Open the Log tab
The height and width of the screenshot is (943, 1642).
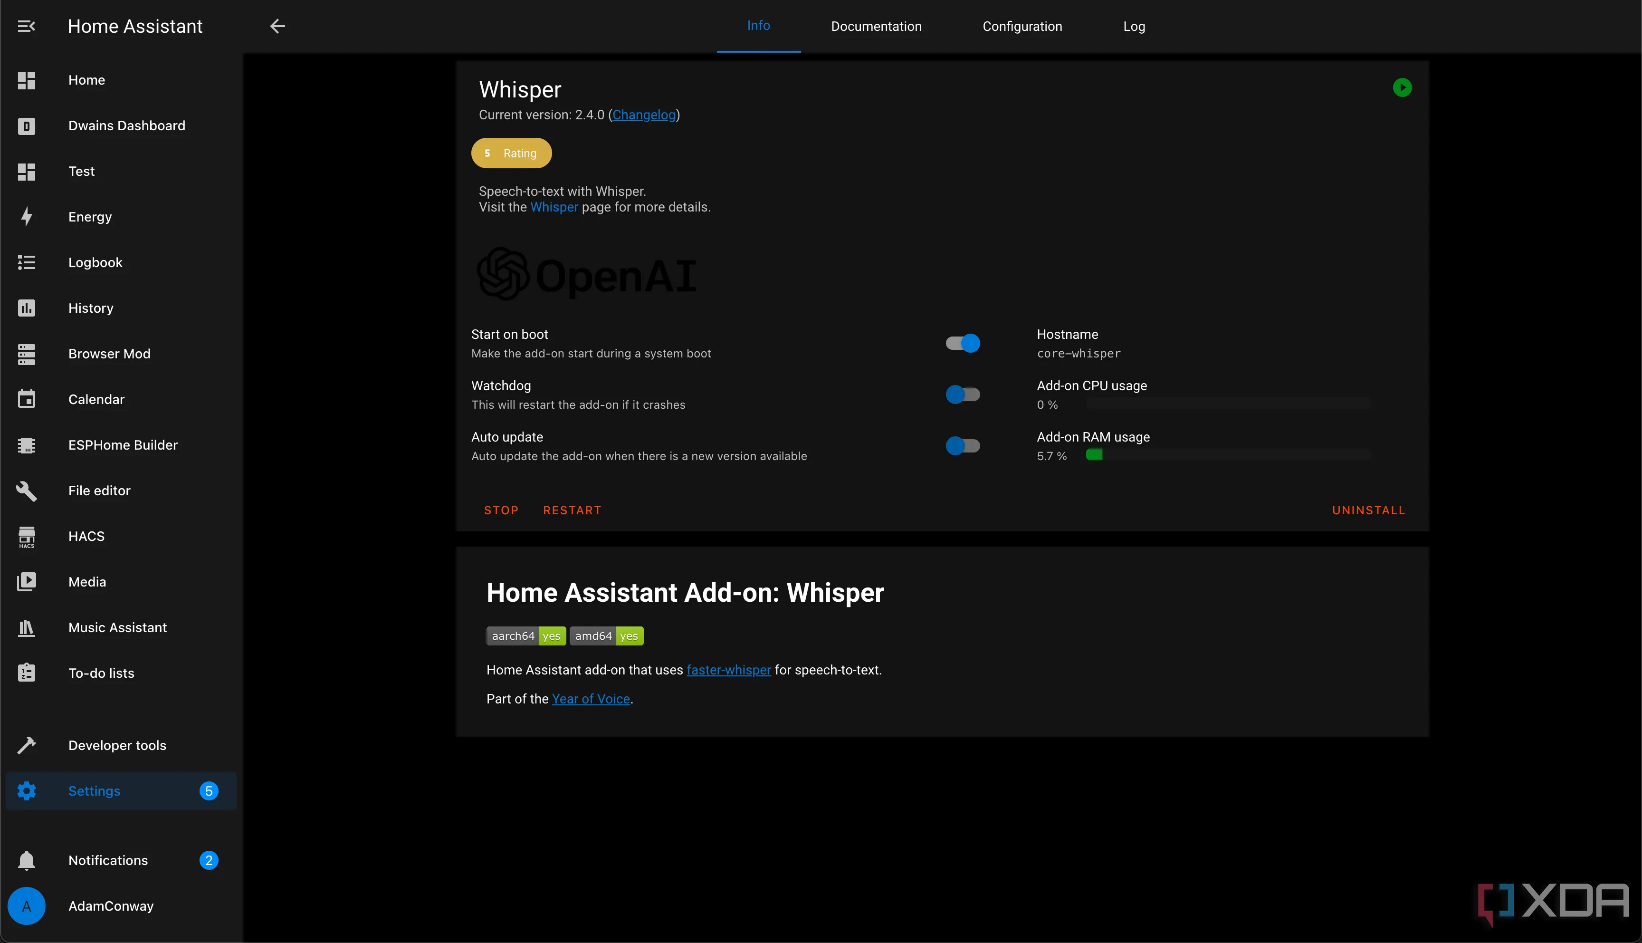(1134, 26)
